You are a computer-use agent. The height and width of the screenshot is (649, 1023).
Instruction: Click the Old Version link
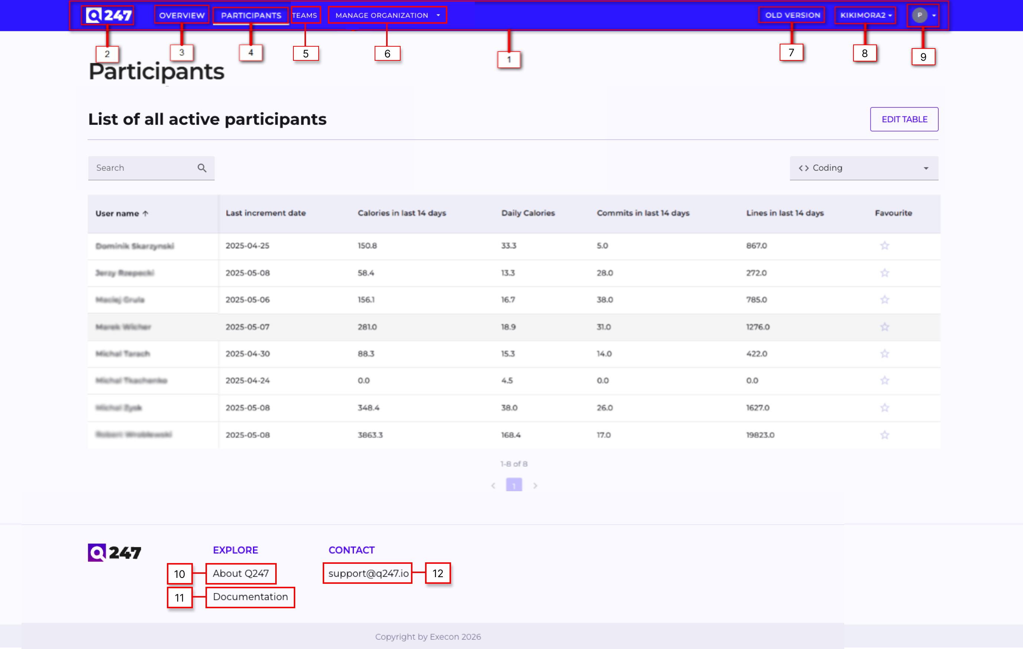792,15
